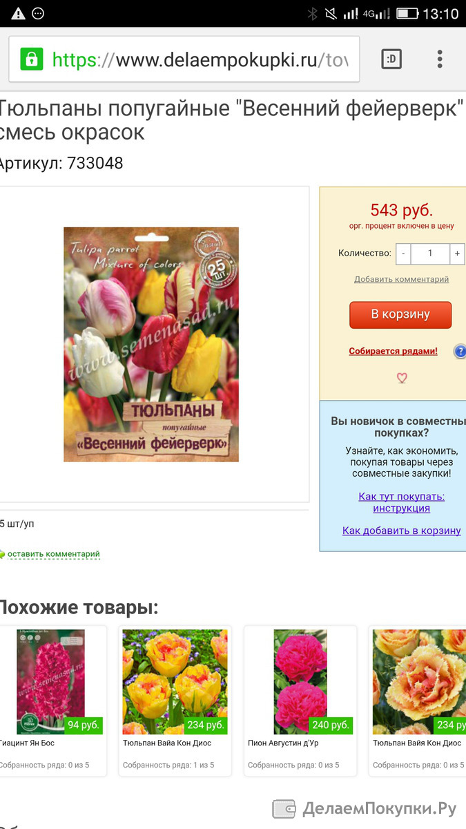Click the 'Собирается рядами!' link
The width and height of the screenshot is (466, 829).
tap(393, 351)
